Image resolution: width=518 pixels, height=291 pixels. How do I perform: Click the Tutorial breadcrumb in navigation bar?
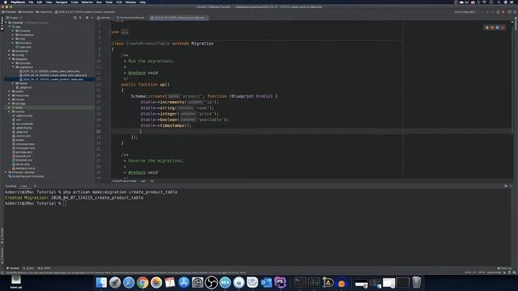9,12
